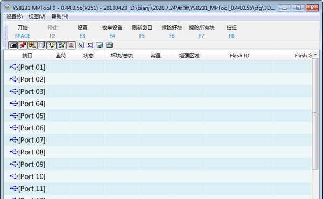Select the [Port 09] row text
Screen dimensions: 323x199
[x=32, y=164]
